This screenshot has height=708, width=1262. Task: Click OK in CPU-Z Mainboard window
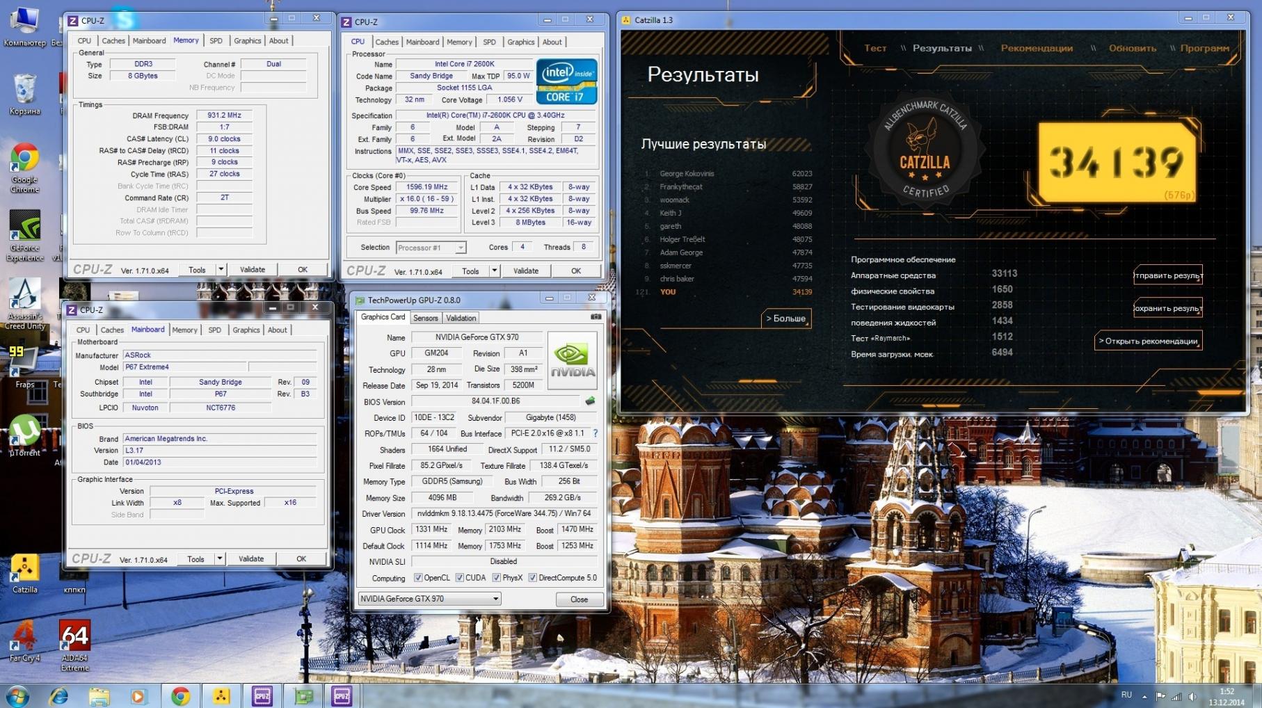pyautogui.click(x=301, y=558)
